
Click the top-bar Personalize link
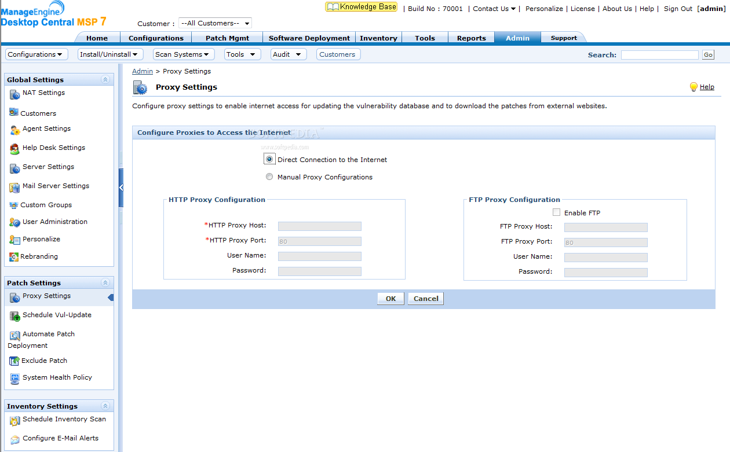[544, 9]
